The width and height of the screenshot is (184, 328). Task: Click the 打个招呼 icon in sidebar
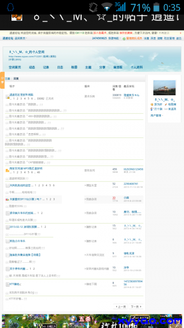pos(152,109)
